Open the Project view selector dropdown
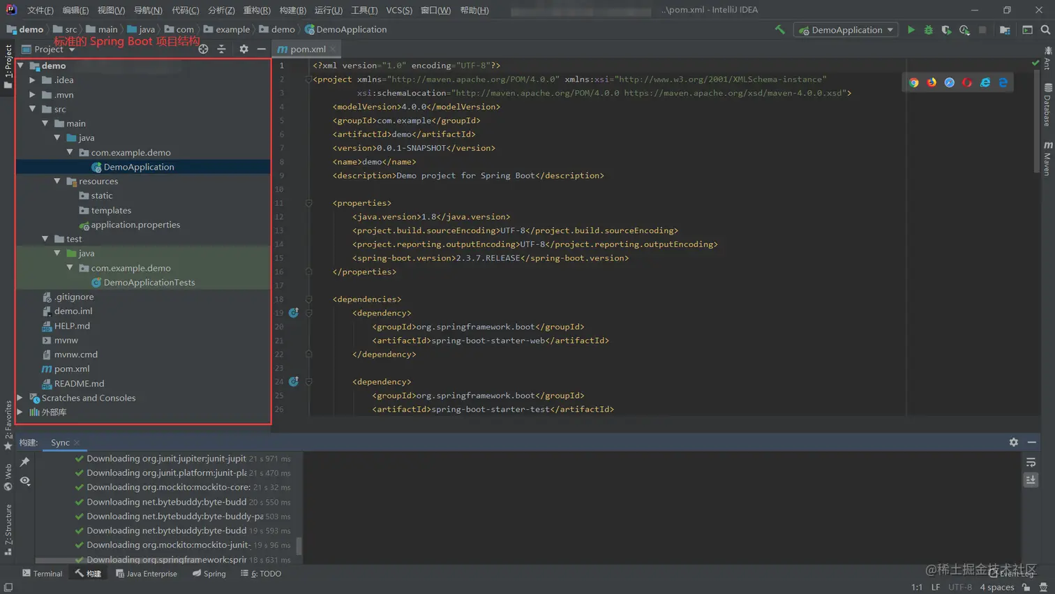This screenshot has width=1055, height=594. click(49, 49)
